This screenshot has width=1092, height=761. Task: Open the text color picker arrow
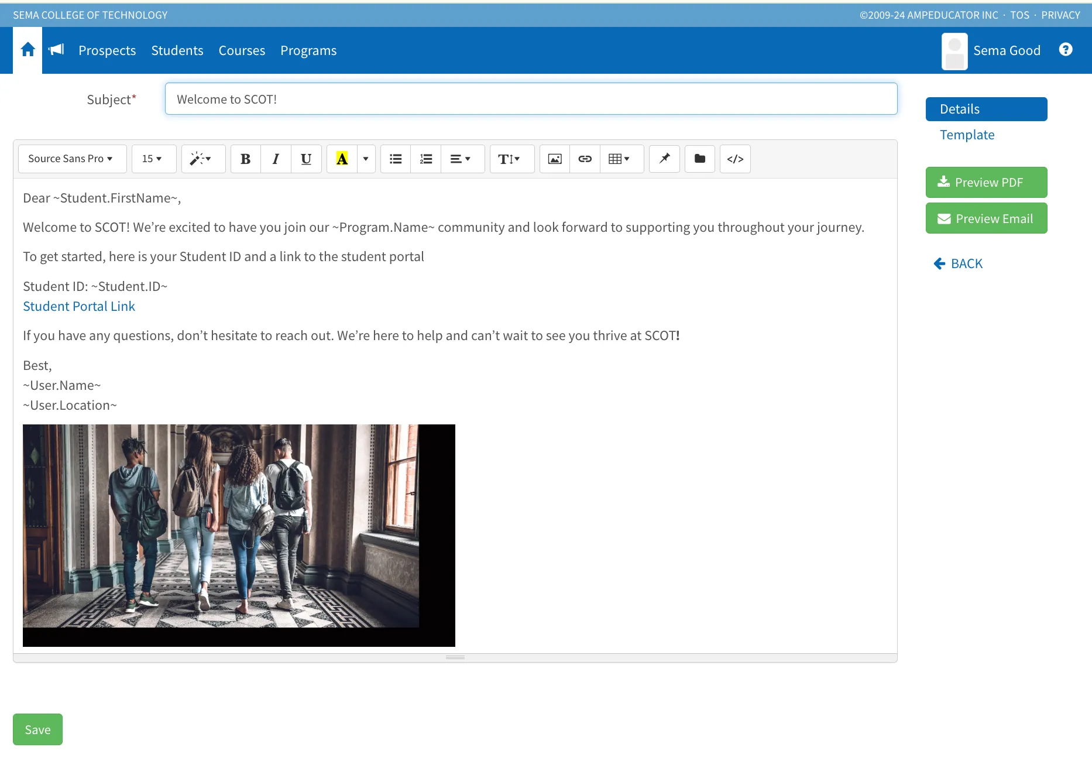(366, 159)
